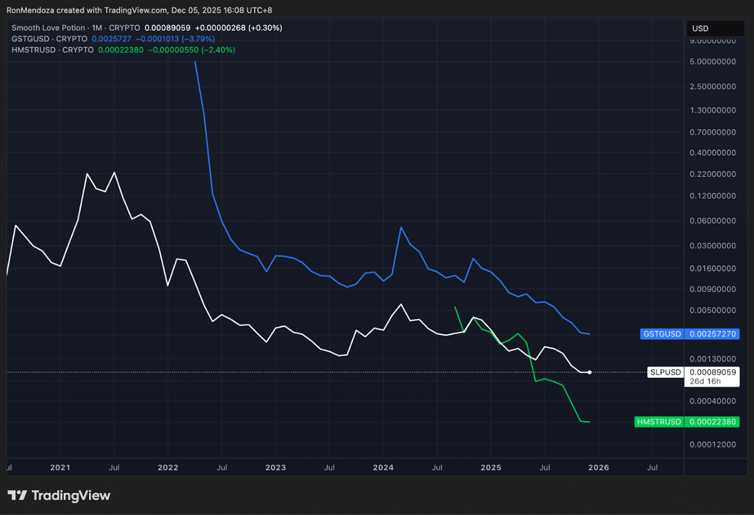
Task: Click the white SLPUSD price axis tag
Action: pyautogui.click(x=665, y=373)
